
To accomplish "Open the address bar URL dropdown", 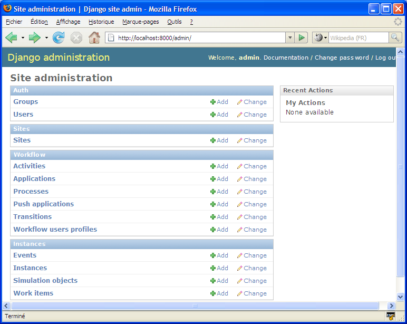I will (x=290, y=38).
